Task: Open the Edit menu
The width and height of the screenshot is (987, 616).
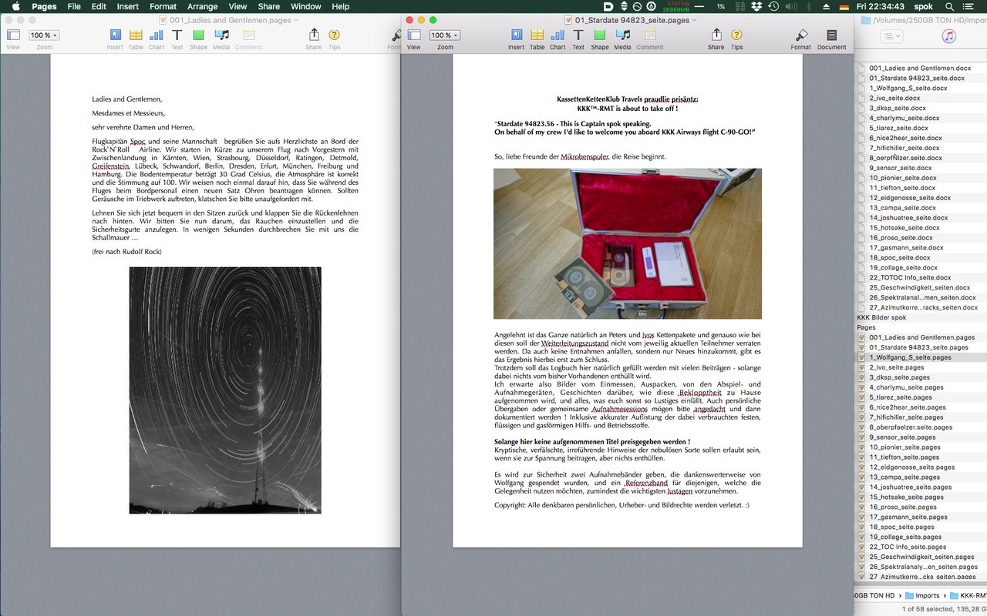Action: click(99, 6)
